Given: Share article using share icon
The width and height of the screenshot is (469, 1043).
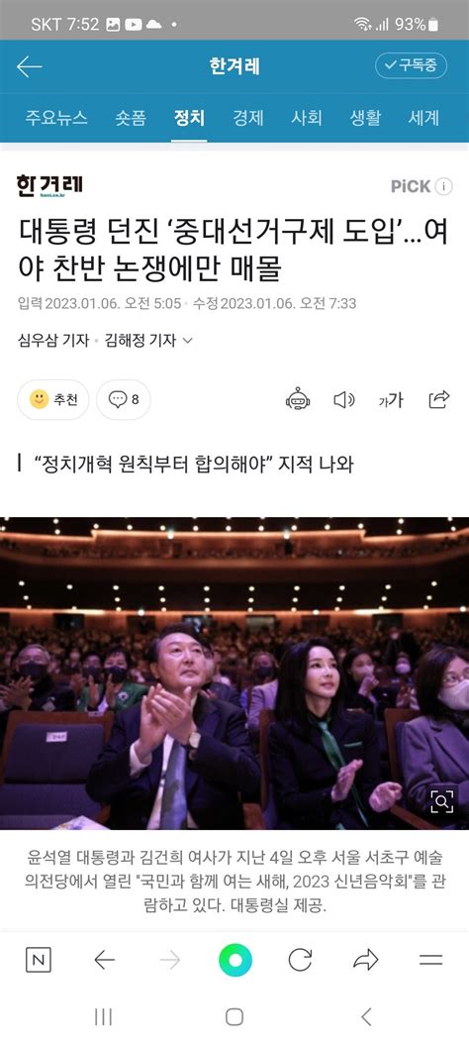Looking at the screenshot, I should click(x=439, y=399).
